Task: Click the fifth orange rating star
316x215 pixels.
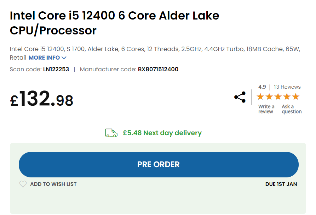Action: (296, 97)
